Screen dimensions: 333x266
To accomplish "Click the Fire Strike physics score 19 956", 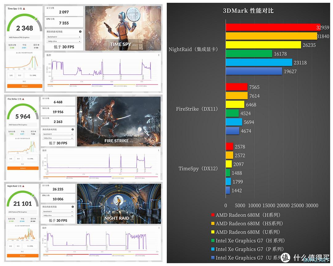I will [58, 111].
